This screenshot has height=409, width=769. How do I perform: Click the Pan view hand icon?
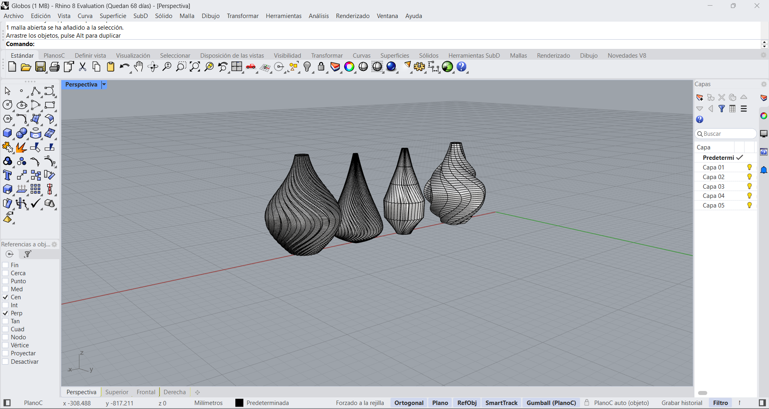coord(139,67)
